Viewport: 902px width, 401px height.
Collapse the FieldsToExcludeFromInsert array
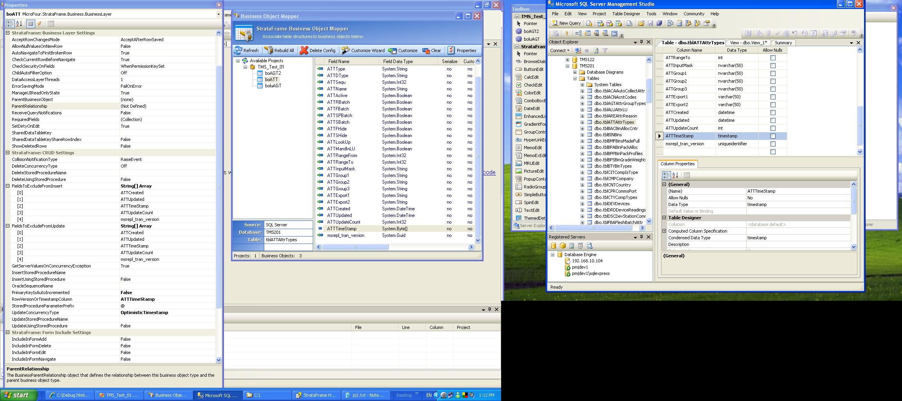[8, 186]
